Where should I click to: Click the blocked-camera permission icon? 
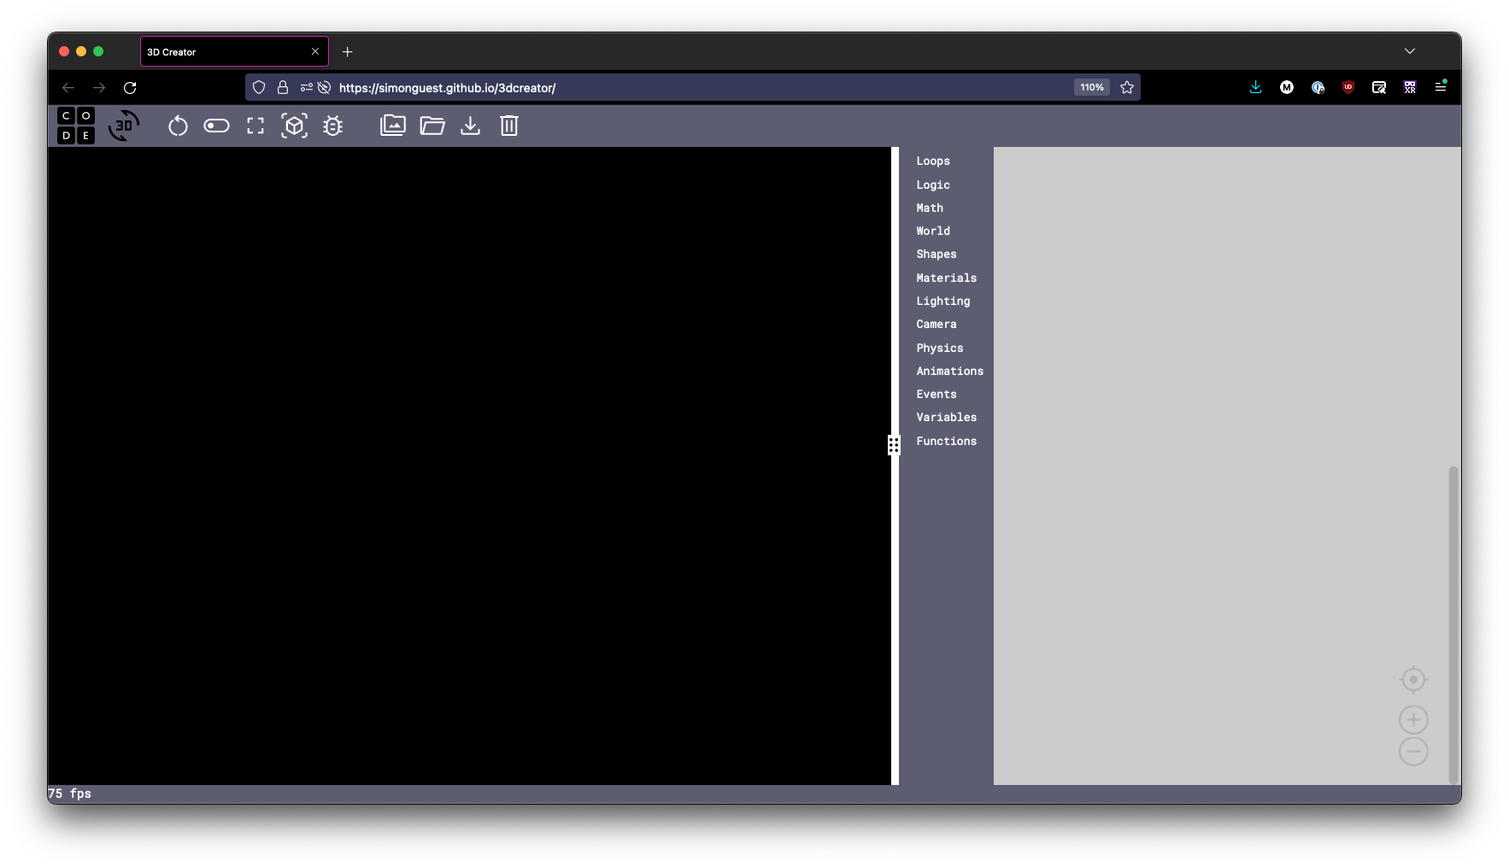(324, 87)
